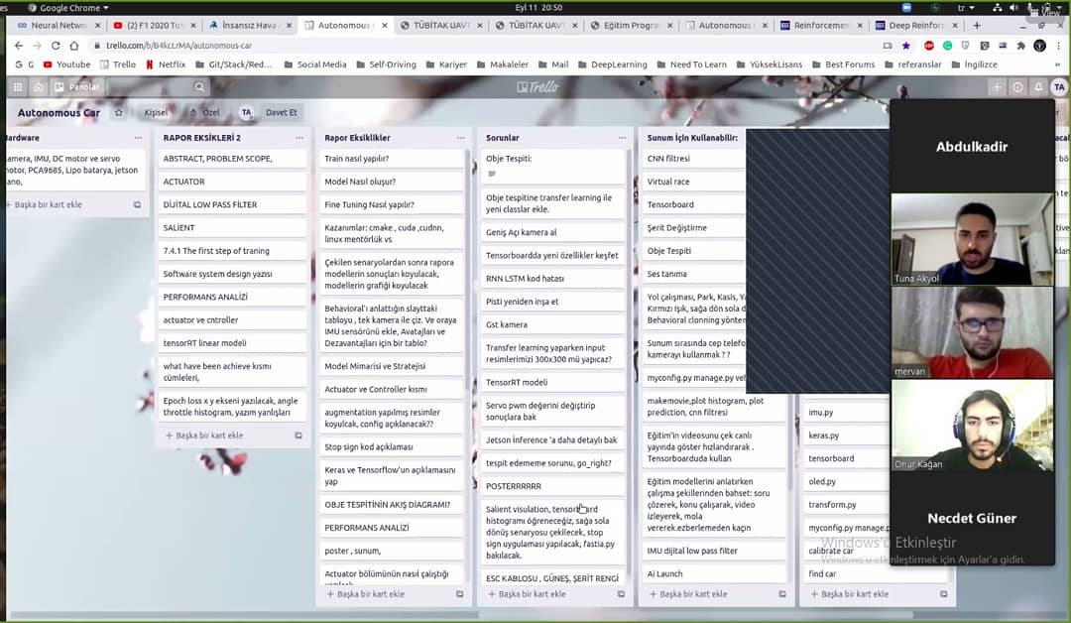Close the Neural Network browser tab

[97, 25]
